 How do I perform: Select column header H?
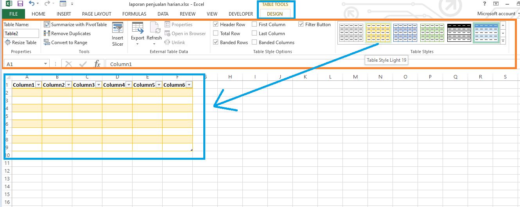click(x=230, y=77)
